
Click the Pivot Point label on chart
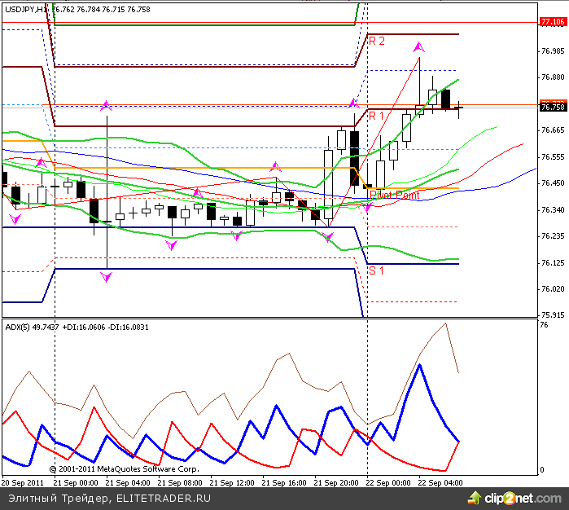tap(394, 195)
